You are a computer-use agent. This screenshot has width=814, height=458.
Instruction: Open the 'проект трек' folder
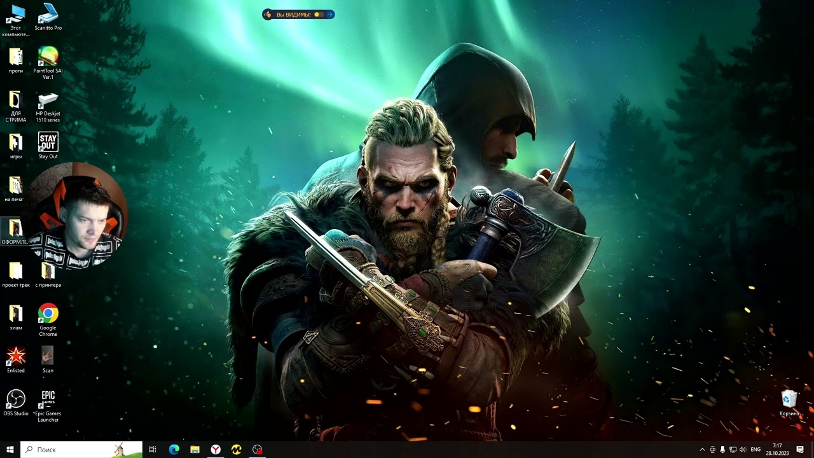point(16,274)
